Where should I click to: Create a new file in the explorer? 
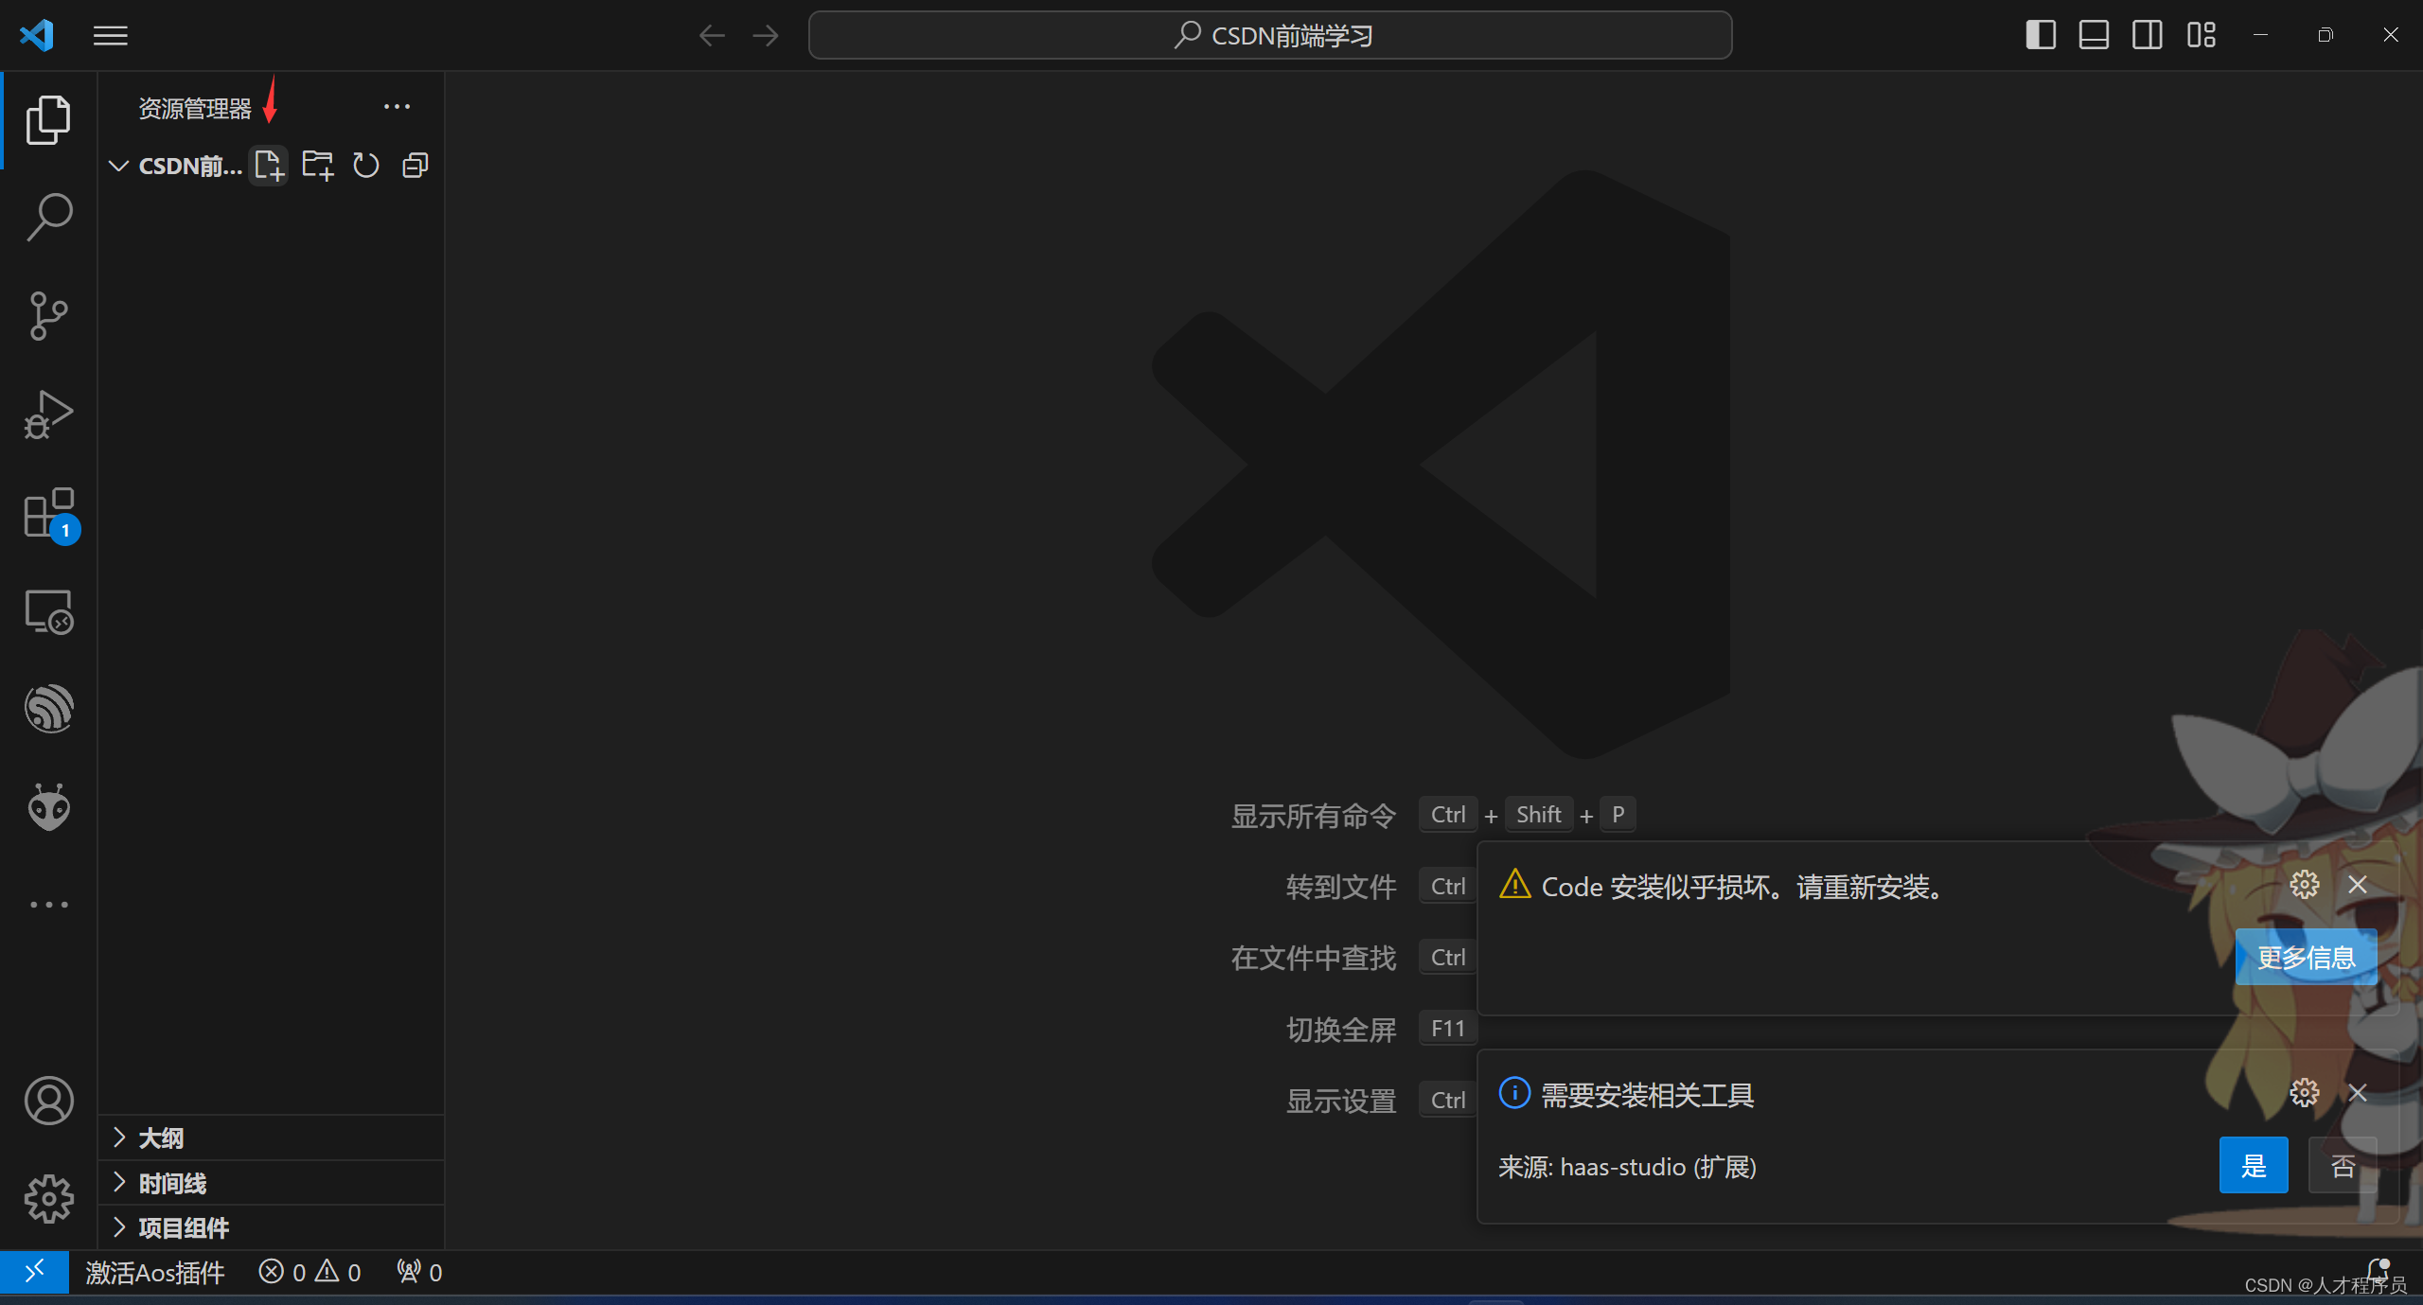[x=268, y=165]
